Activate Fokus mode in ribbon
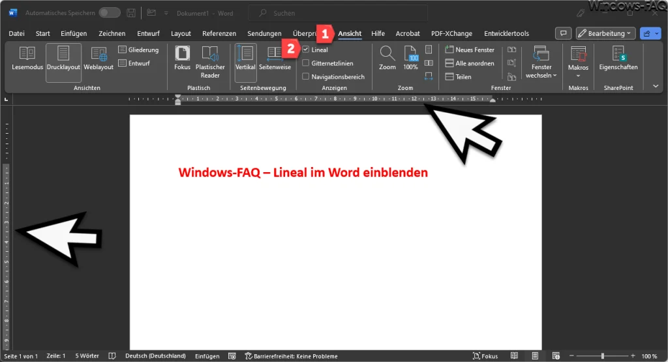The height and width of the screenshot is (362, 668). 183,58
